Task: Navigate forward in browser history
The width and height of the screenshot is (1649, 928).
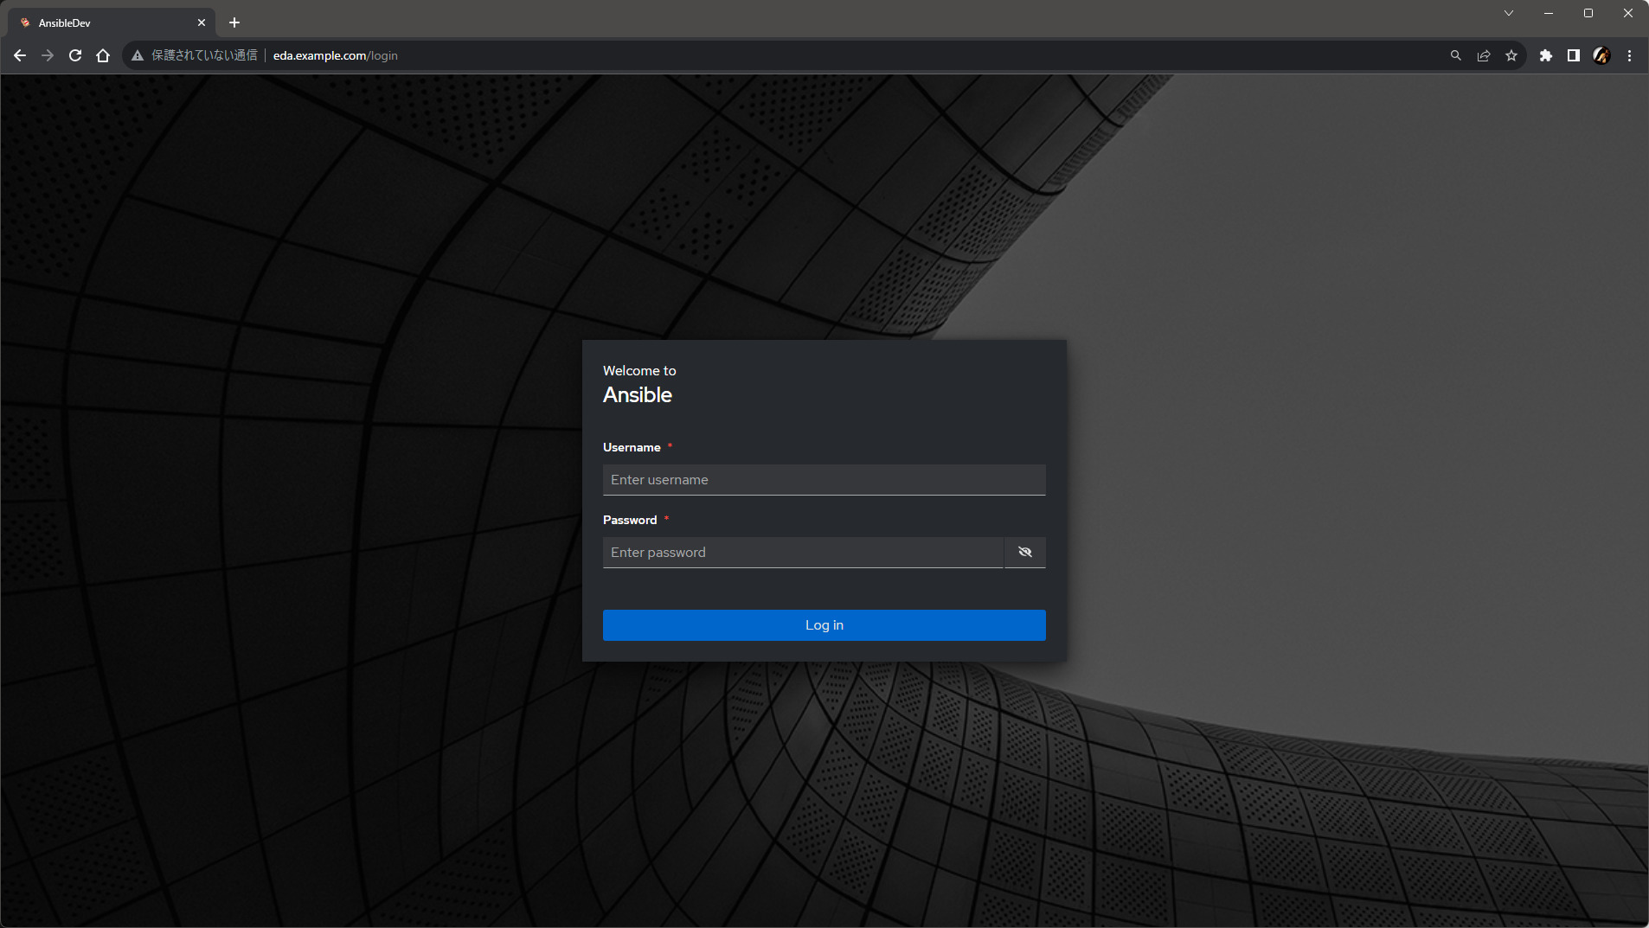Action: coord(47,54)
